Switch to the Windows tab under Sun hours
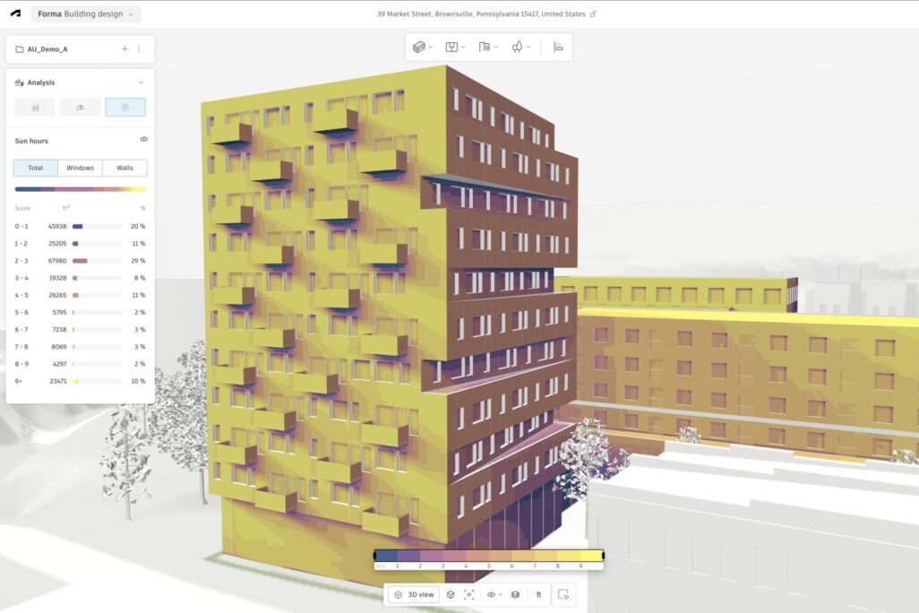The width and height of the screenshot is (919, 613). click(x=80, y=167)
